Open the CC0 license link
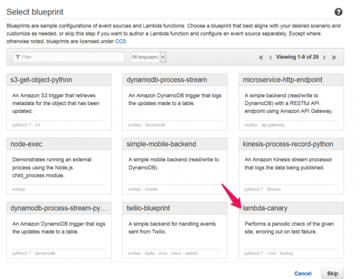 click(x=120, y=41)
